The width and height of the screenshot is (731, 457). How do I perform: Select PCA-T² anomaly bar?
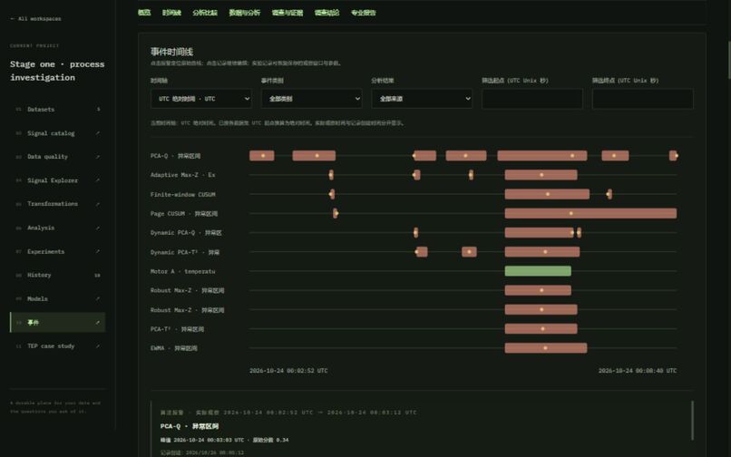pos(541,329)
